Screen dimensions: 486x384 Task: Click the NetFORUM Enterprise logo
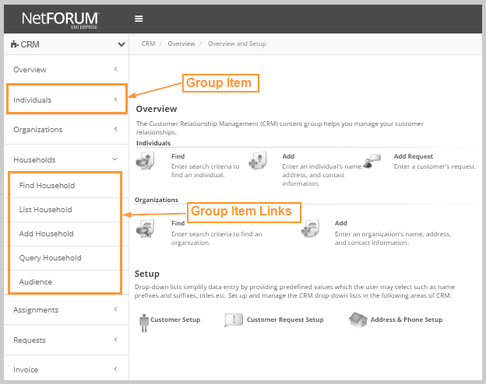(61, 19)
